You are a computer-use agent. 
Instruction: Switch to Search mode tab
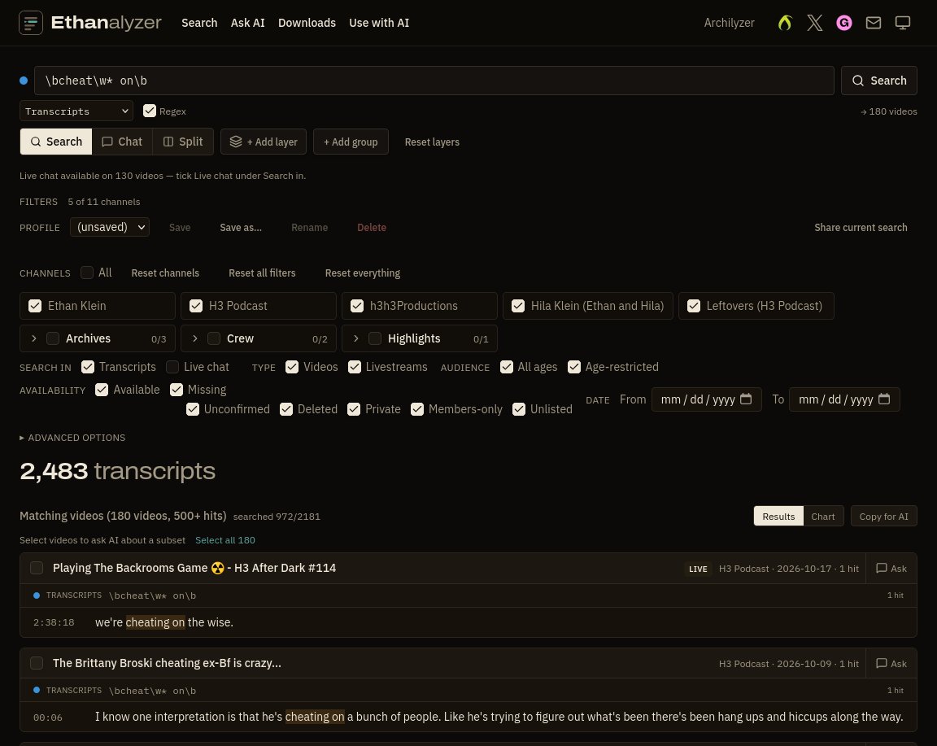[x=56, y=142]
